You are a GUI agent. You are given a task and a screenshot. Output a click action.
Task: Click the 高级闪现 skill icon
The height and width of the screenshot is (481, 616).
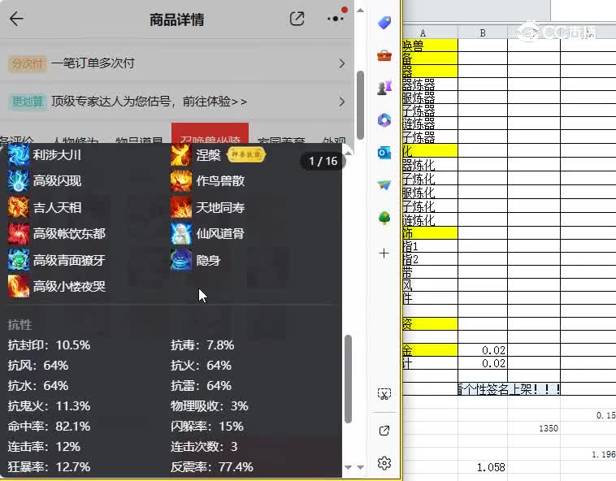(x=19, y=181)
